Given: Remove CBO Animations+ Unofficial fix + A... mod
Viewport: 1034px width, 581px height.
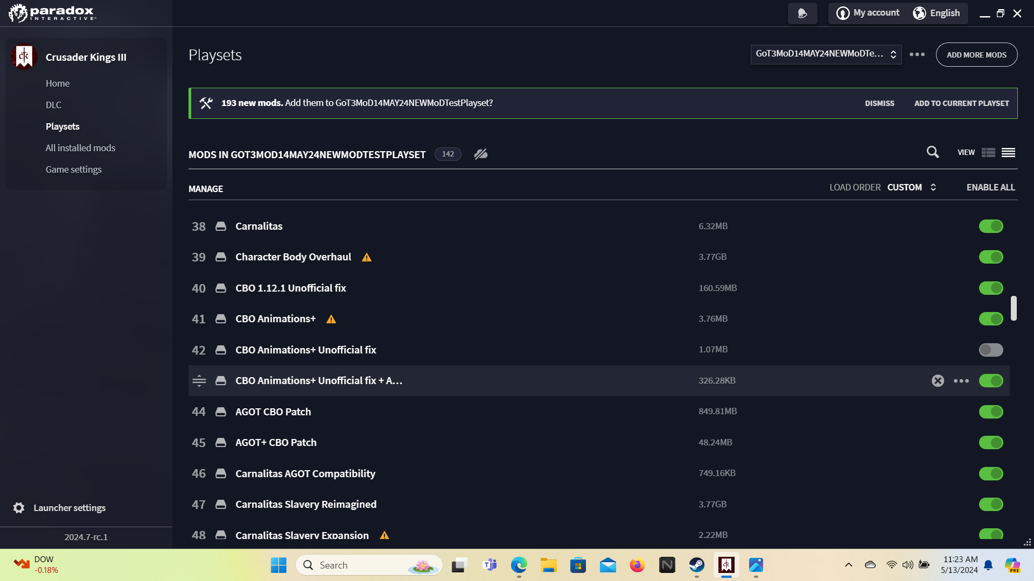Looking at the screenshot, I should (x=938, y=381).
